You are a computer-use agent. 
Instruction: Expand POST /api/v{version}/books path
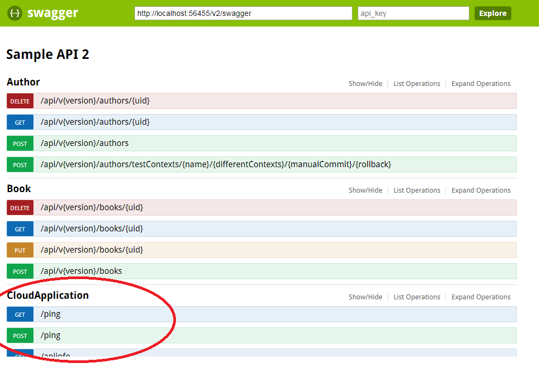coord(81,272)
